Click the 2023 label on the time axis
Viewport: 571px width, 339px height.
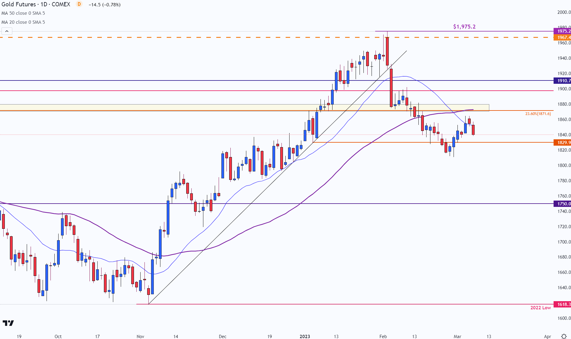pos(305,336)
